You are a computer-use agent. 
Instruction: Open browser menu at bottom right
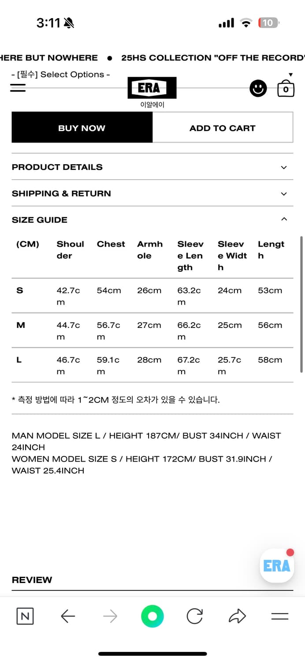point(280,616)
